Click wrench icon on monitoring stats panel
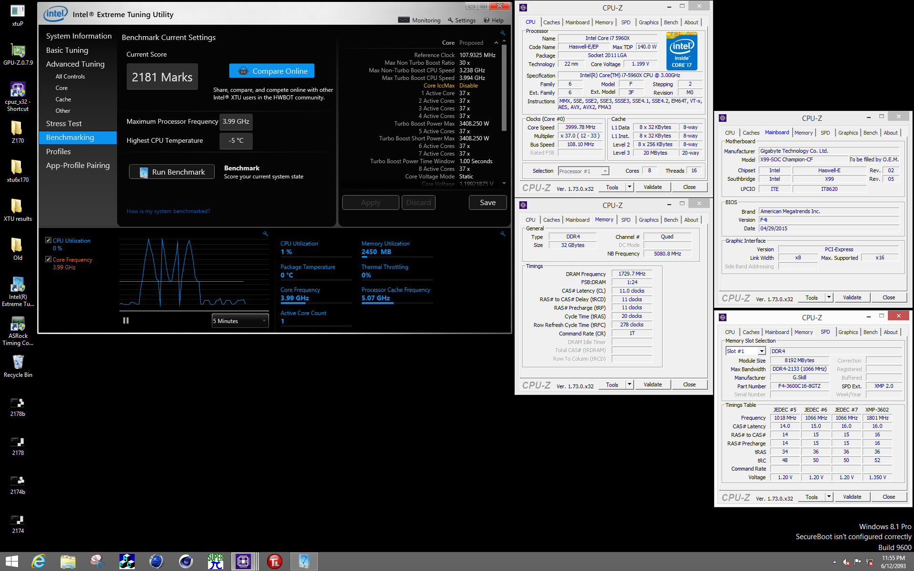The image size is (914, 571). coord(503,234)
